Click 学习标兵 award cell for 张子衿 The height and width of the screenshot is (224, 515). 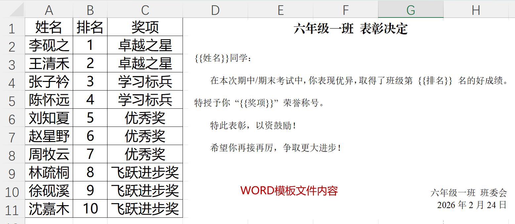tap(145, 82)
